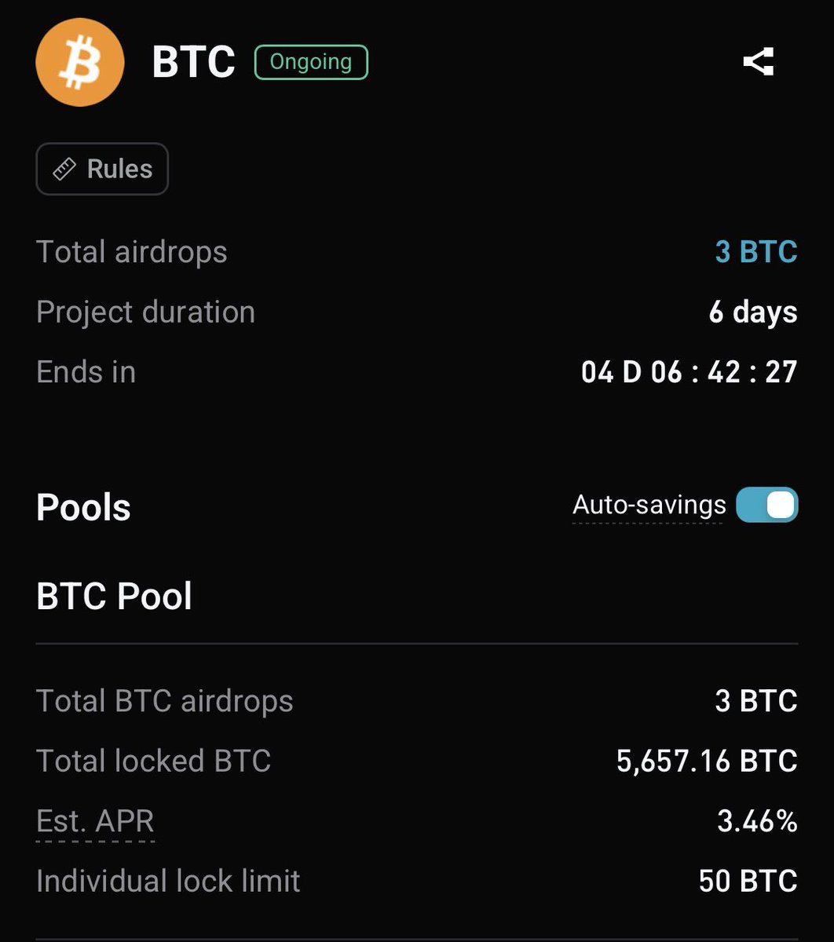The height and width of the screenshot is (942, 834).
Task: Click the Ongoing status badge
Action: tap(311, 62)
